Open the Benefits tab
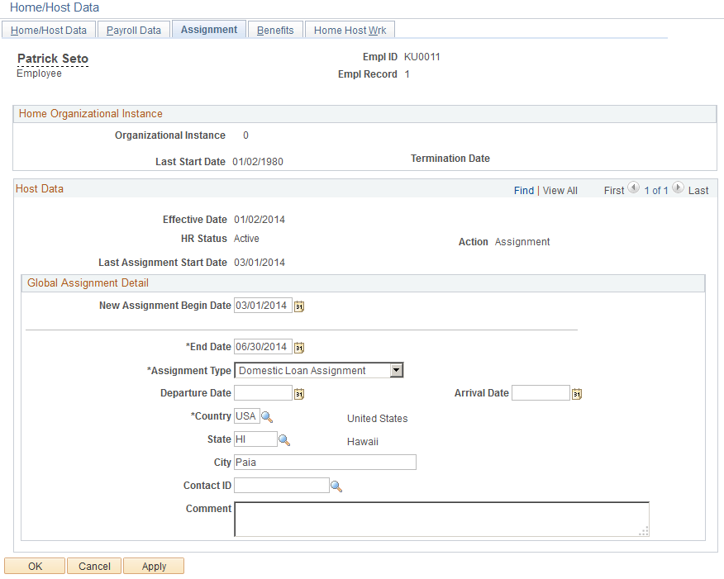 pyautogui.click(x=275, y=30)
